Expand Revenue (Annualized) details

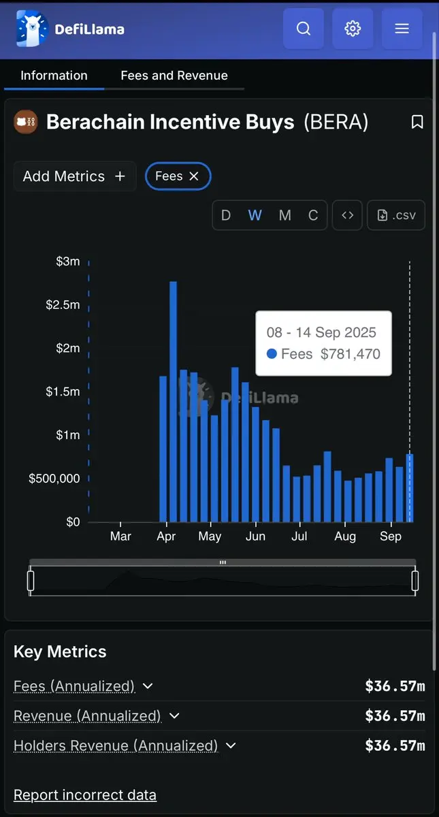(174, 716)
